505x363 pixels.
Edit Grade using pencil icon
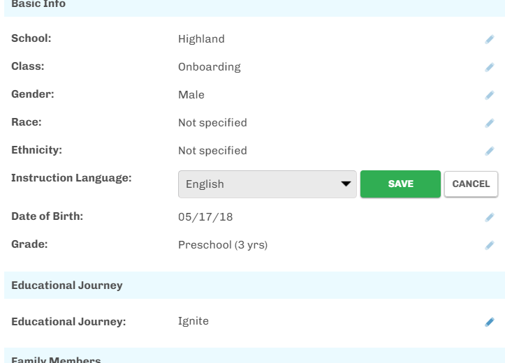(490, 245)
